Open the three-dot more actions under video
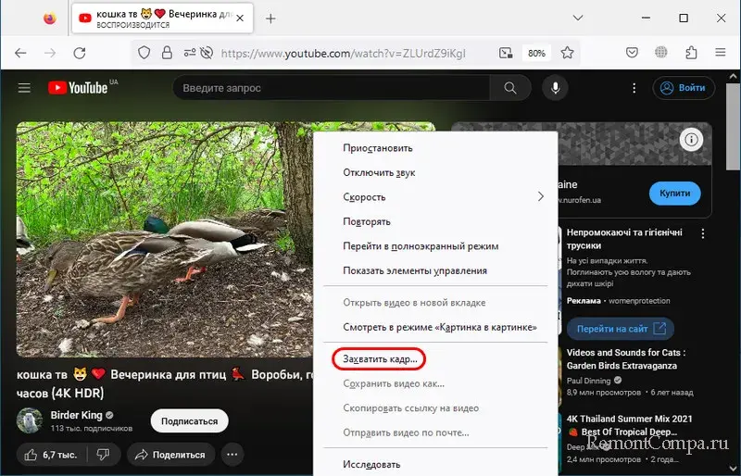The width and height of the screenshot is (741, 476). point(232,455)
